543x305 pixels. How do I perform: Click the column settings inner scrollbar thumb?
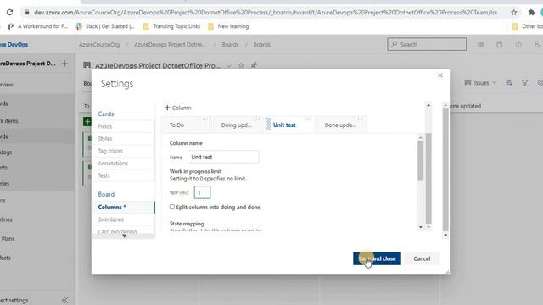[x=421, y=161]
